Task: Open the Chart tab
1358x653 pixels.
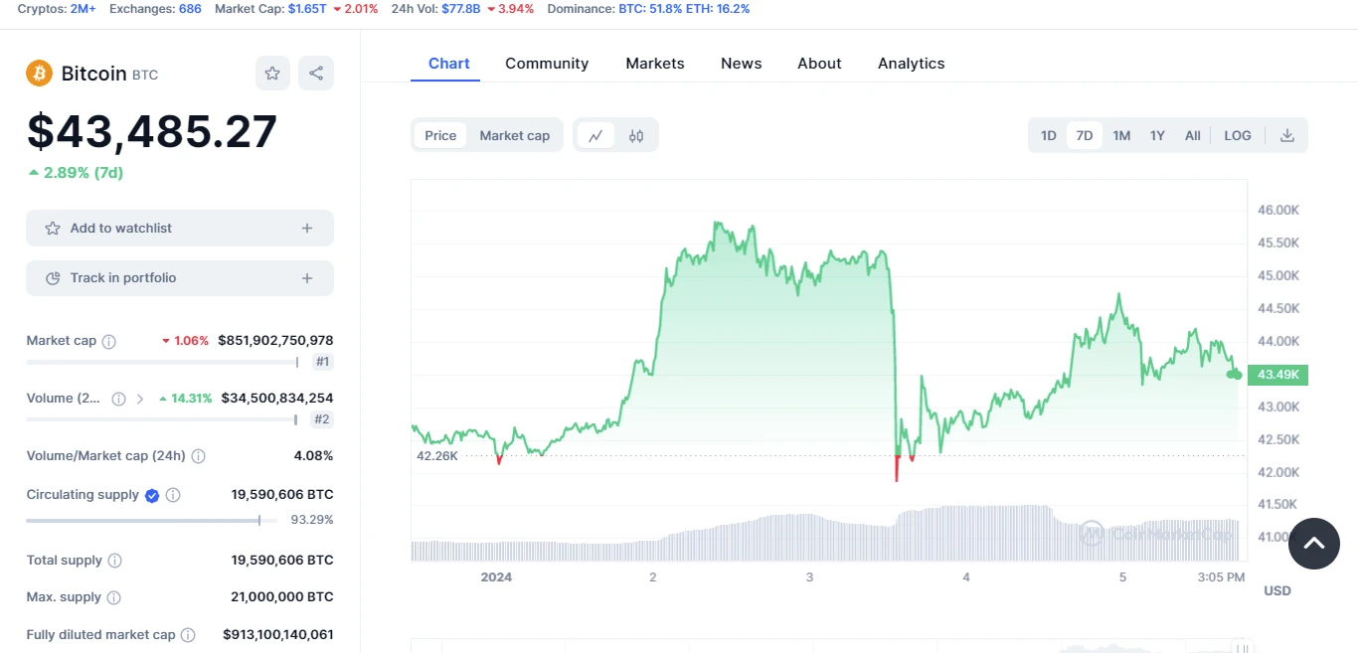Action: (449, 63)
